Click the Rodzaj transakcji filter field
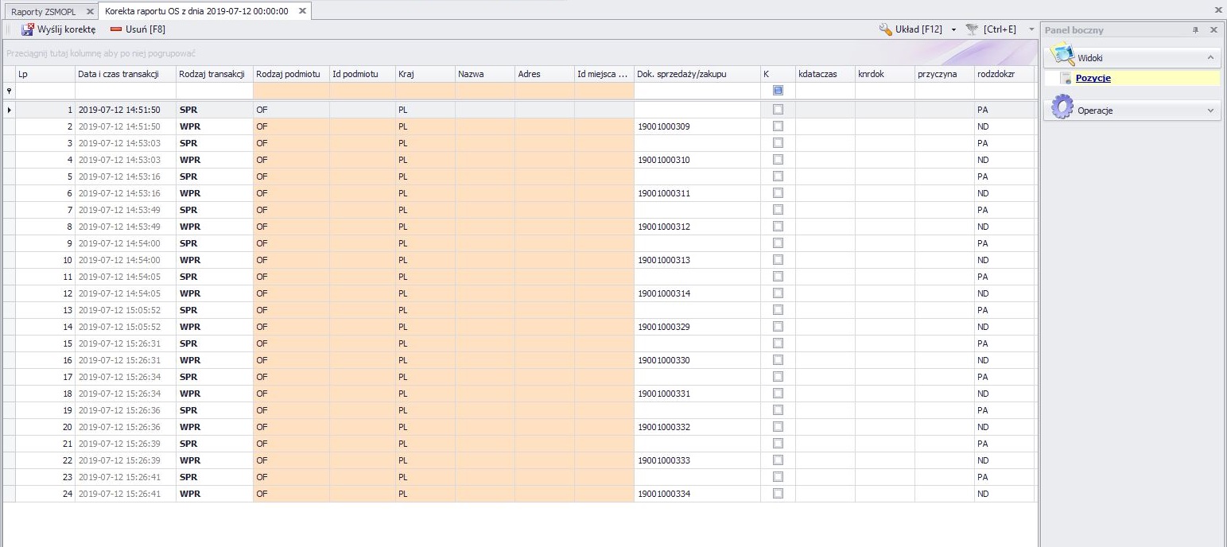The height and width of the screenshot is (547, 1227). (214, 91)
